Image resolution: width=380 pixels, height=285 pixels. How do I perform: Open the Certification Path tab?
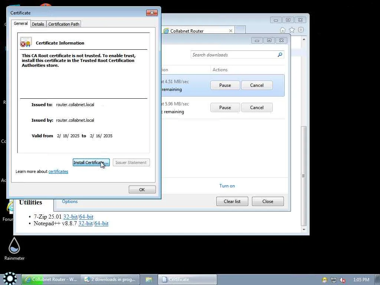pos(64,24)
